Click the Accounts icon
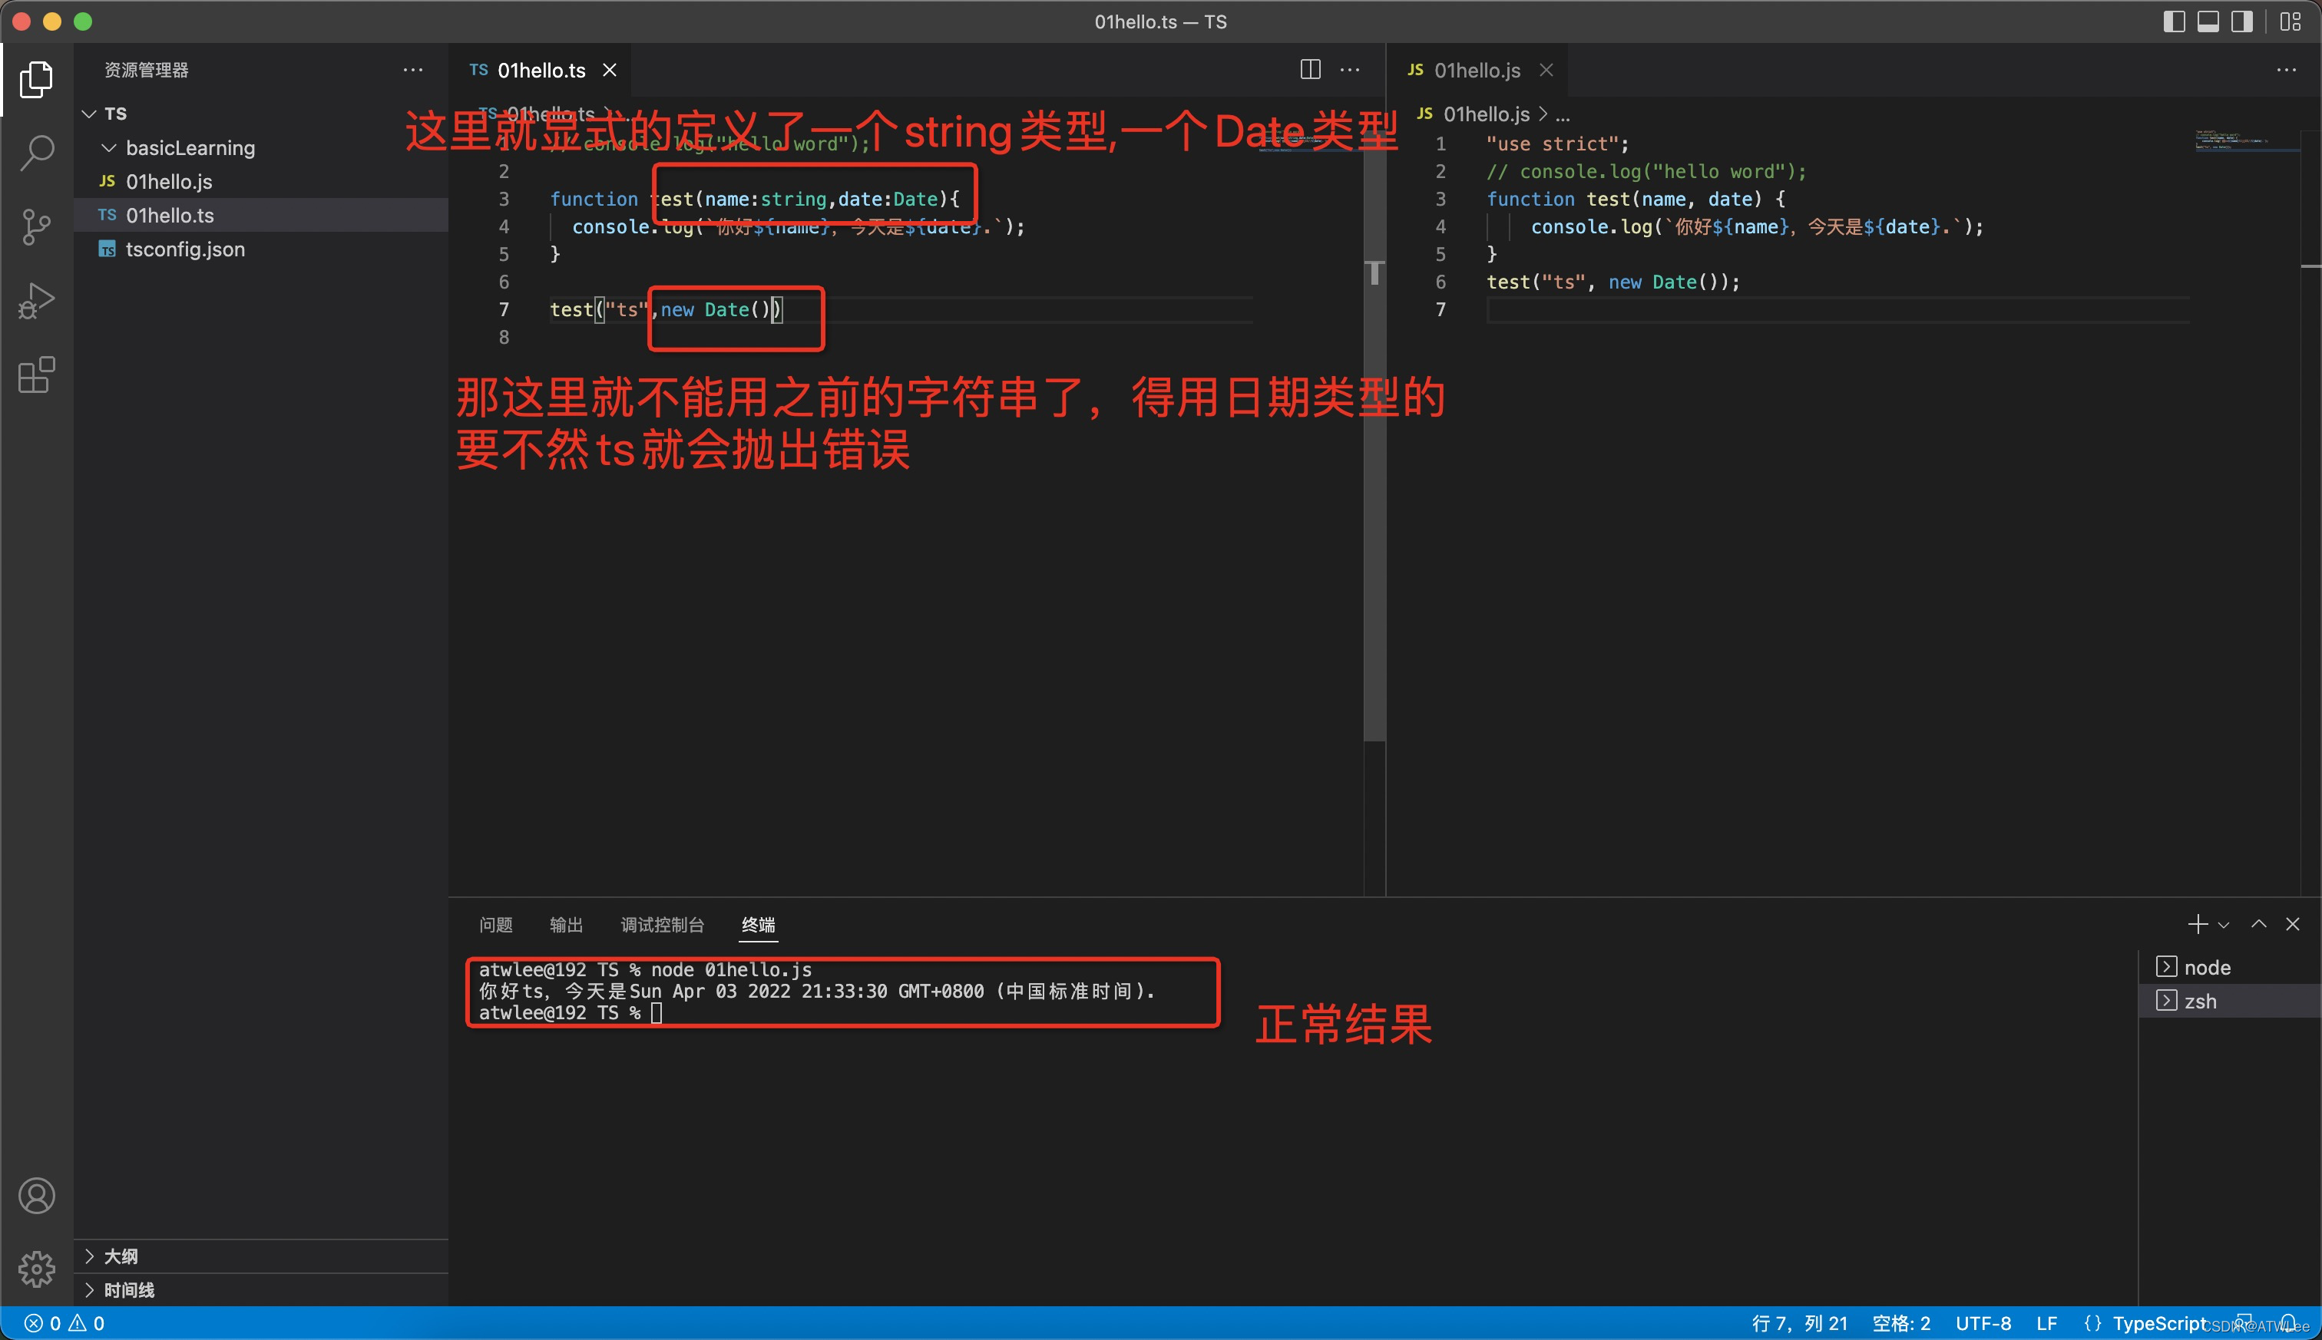This screenshot has width=2322, height=1340. (x=37, y=1196)
